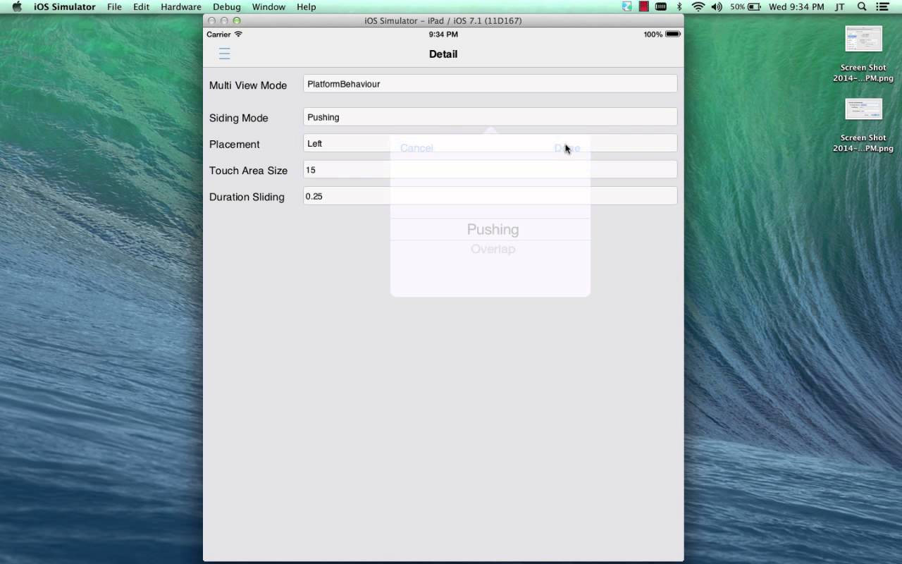This screenshot has height=564, width=902.
Task: Click the Multi View Mode label
Action: (x=248, y=85)
